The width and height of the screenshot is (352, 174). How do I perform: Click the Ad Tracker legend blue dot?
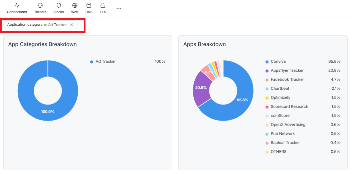pos(92,62)
